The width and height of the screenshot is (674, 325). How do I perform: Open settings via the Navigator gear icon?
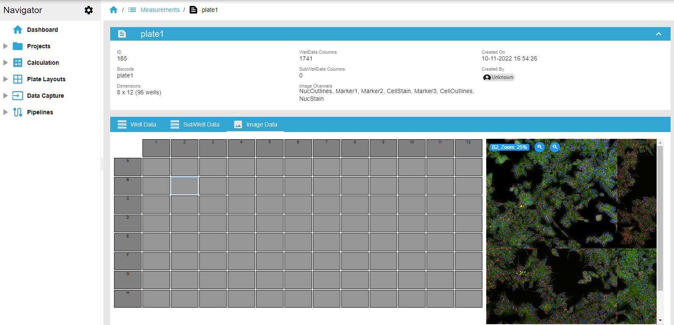pyautogui.click(x=89, y=10)
